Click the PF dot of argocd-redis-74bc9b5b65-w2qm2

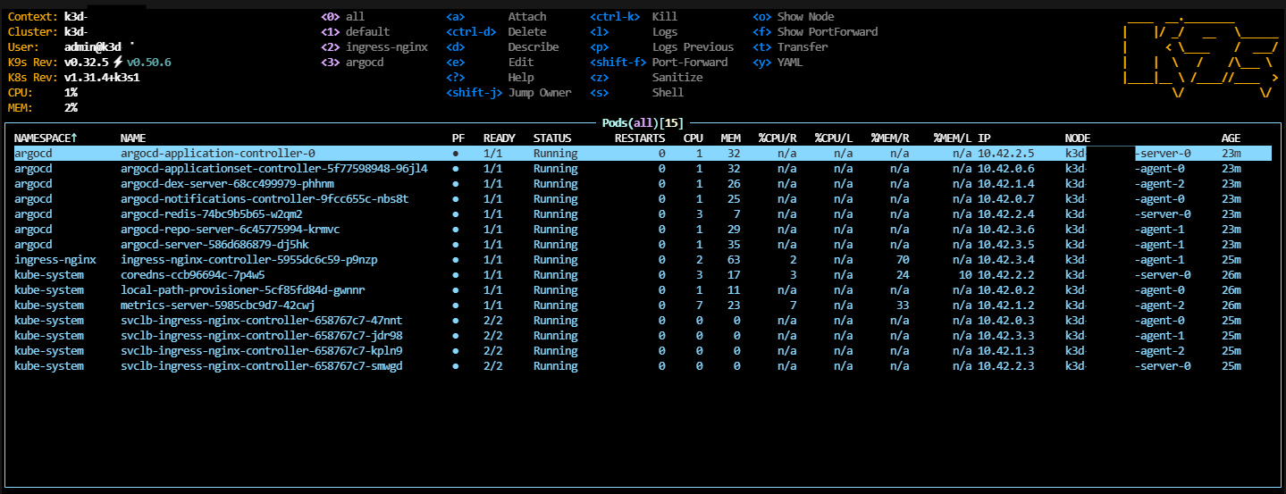coord(456,214)
